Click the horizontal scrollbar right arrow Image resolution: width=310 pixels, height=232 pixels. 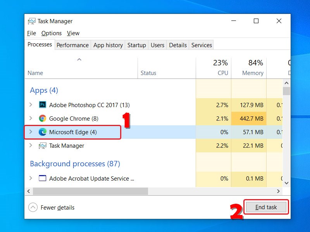278,191
